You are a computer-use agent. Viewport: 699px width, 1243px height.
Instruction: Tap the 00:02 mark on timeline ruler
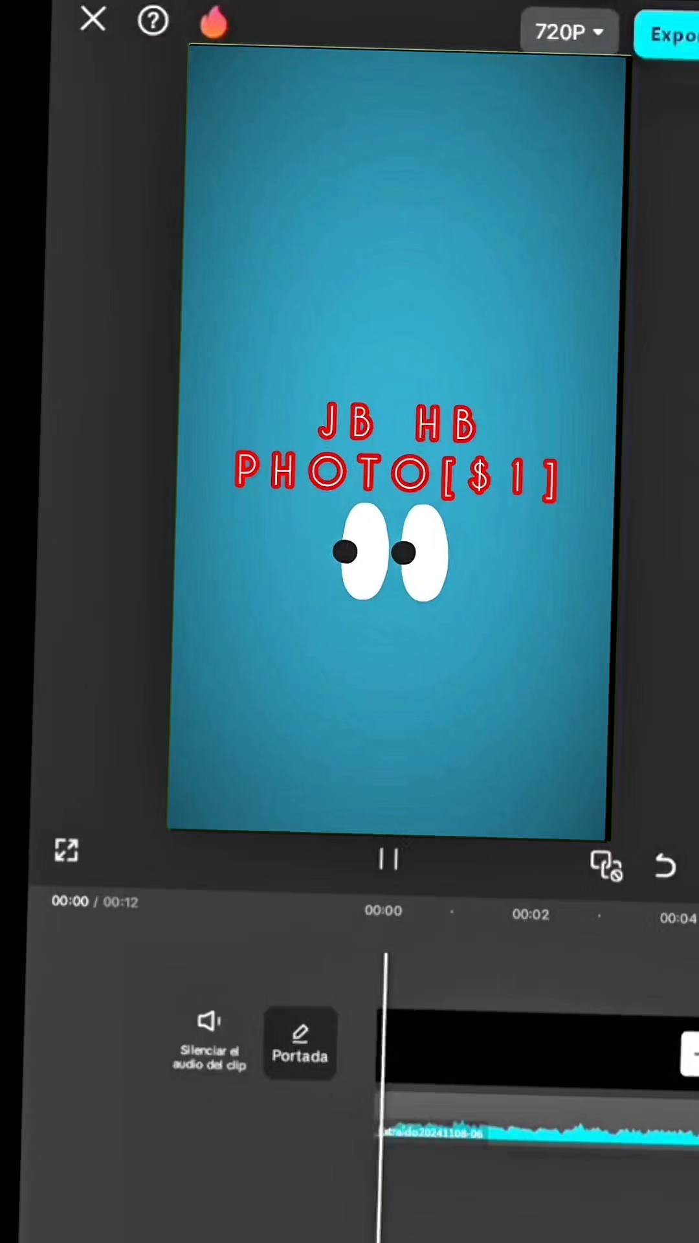[x=531, y=914]
